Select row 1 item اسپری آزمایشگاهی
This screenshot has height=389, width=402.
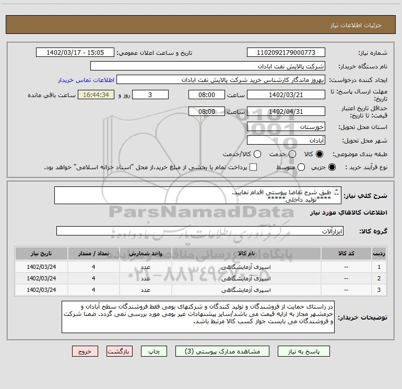click(246, 267)
